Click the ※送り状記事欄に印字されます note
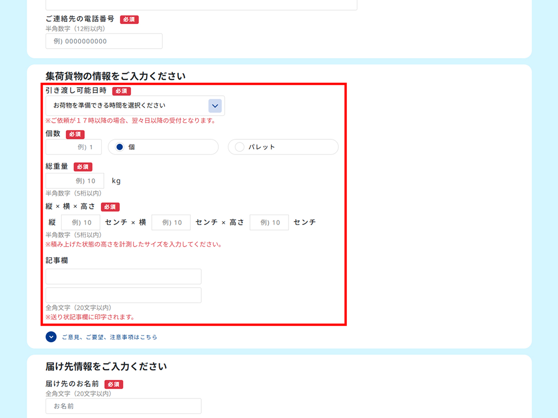Screen dimensions: 558x418 [90, 317]
